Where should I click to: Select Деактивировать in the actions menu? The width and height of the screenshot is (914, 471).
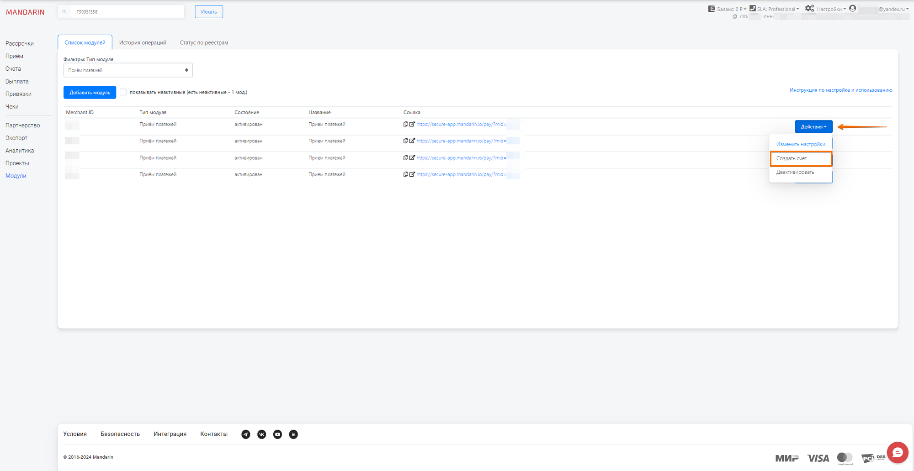point(795,172)
